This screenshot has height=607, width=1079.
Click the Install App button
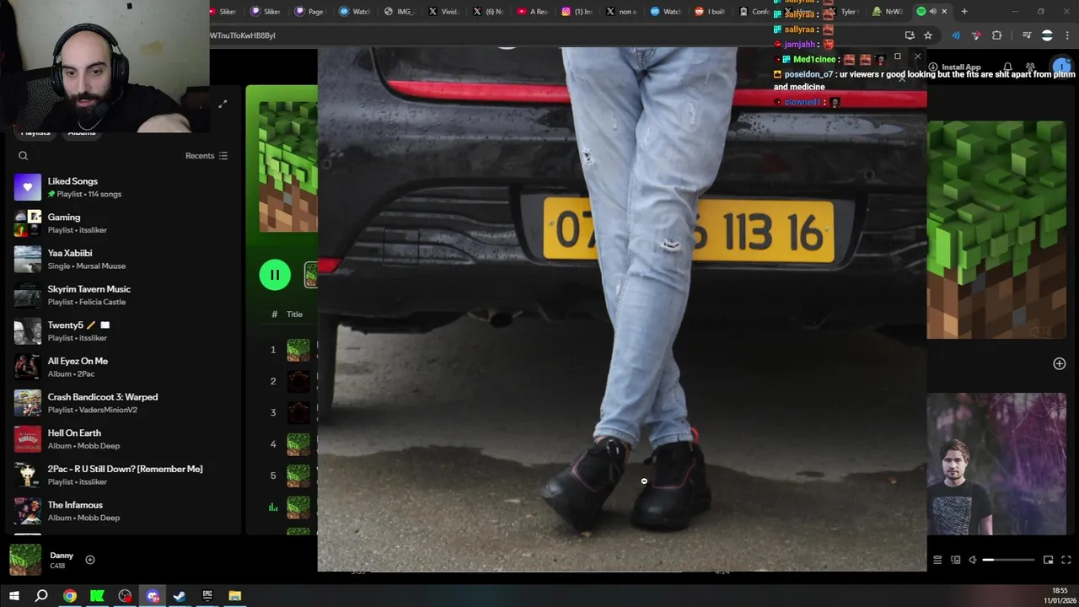(x=955, y=67)
